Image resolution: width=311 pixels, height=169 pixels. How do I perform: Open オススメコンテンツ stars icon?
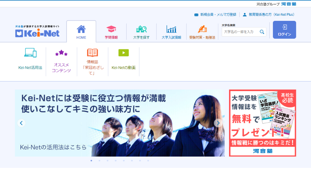[61, 53]
